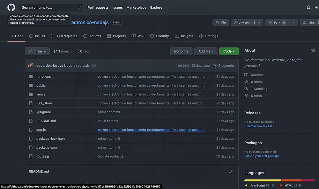Open the Actions tab
Image resolution: width=319 pixels, height=189 pixels.
[92, 36]
